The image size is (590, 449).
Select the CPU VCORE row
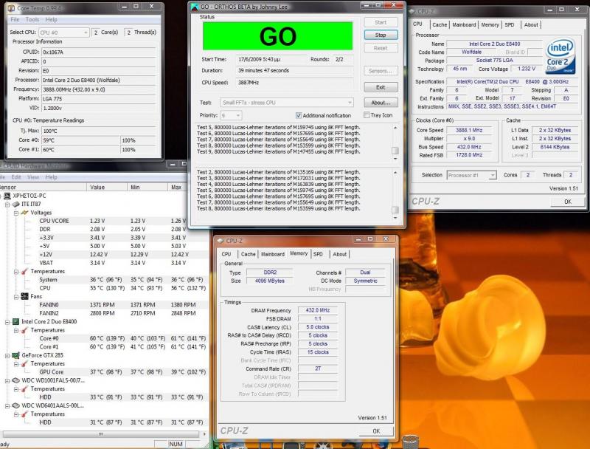[103, 221]
